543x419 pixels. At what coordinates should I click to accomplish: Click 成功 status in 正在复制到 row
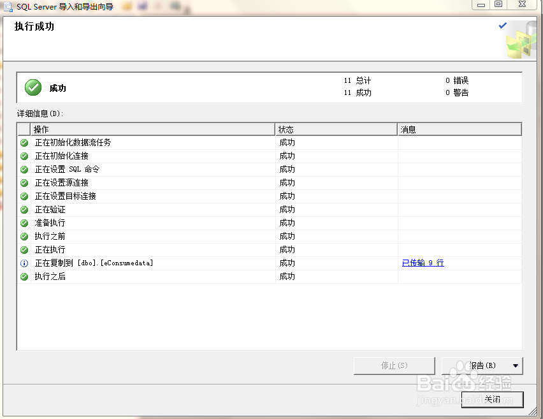pyautogui.click(x=287, y=263)
